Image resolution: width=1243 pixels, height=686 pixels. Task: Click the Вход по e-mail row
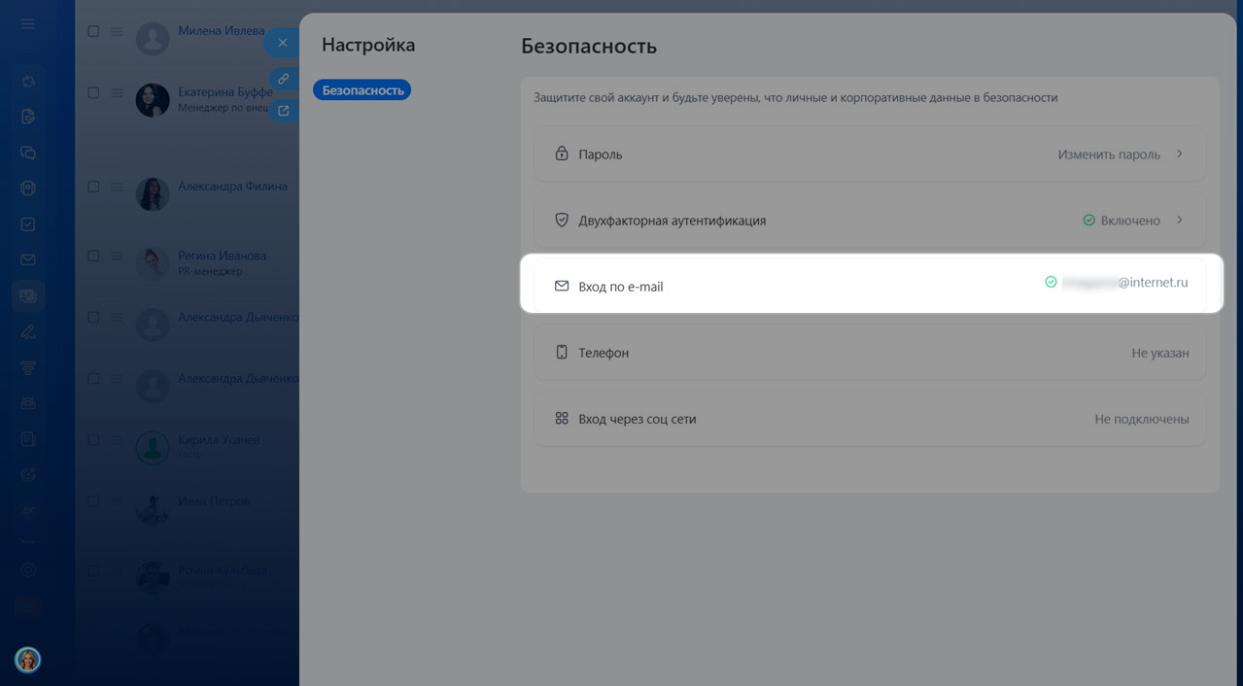(x=869, y=286)
